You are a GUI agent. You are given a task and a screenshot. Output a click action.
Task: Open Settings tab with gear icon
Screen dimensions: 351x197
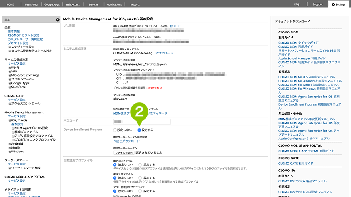(339, 4)
